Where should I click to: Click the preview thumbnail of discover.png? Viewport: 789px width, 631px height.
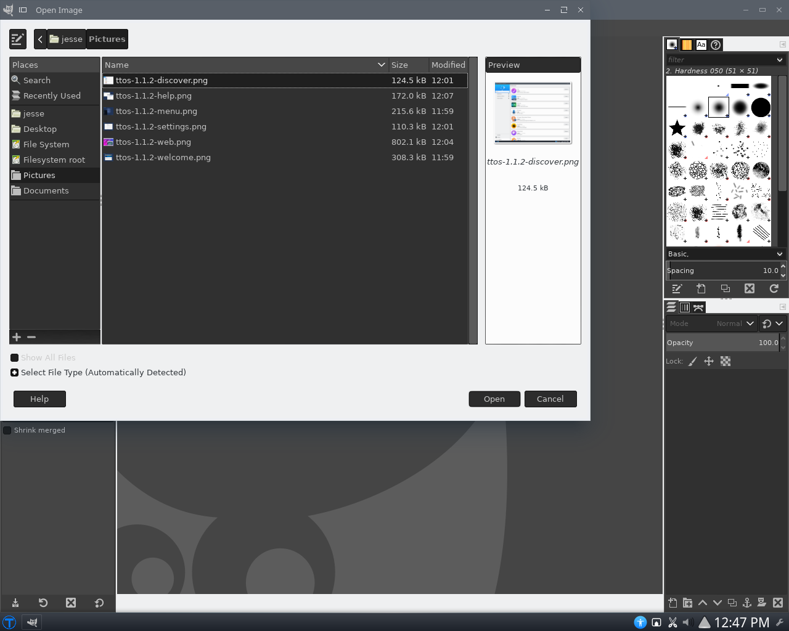533,113
